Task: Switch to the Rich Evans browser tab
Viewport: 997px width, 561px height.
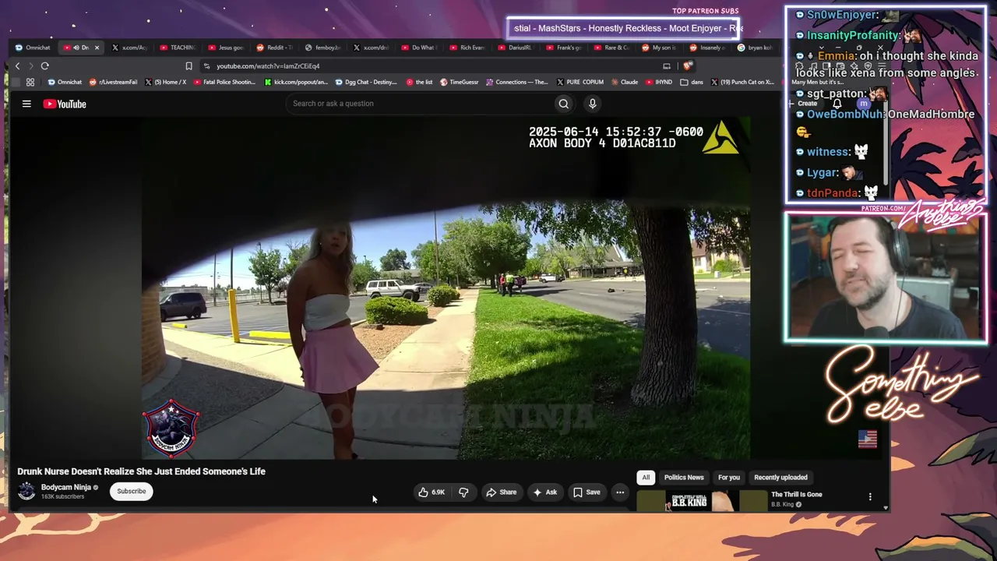Action: 467,48
